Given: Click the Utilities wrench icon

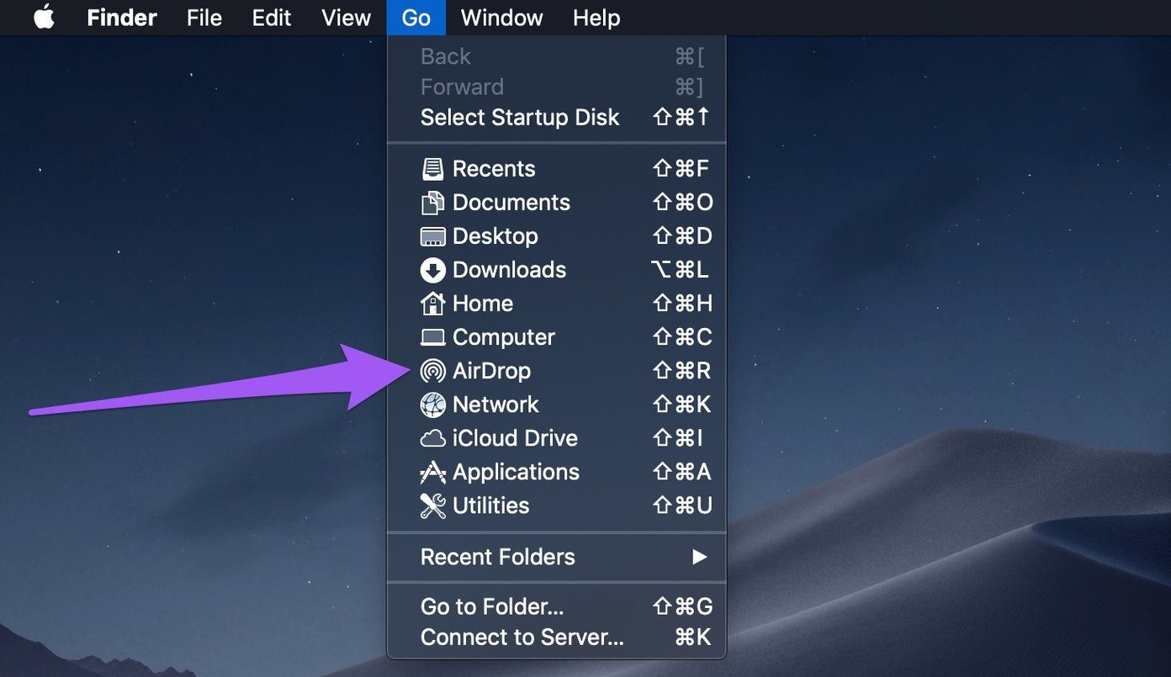Looking at the screenshot, I should pyautogui.click(x=432, y=505).
